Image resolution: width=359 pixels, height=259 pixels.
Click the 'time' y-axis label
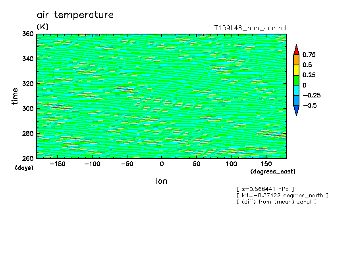pyautogui.click(x=15, y=96)
